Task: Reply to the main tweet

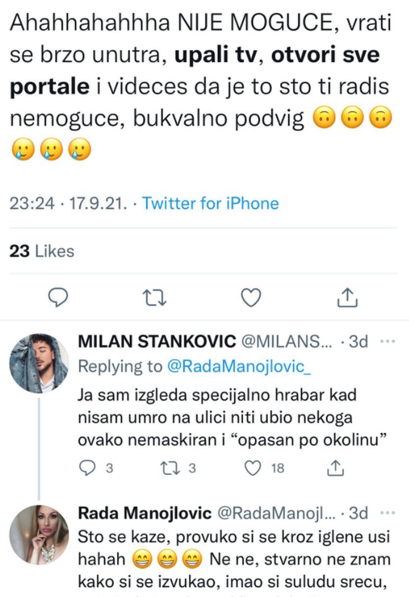Action: pos(58,297)
